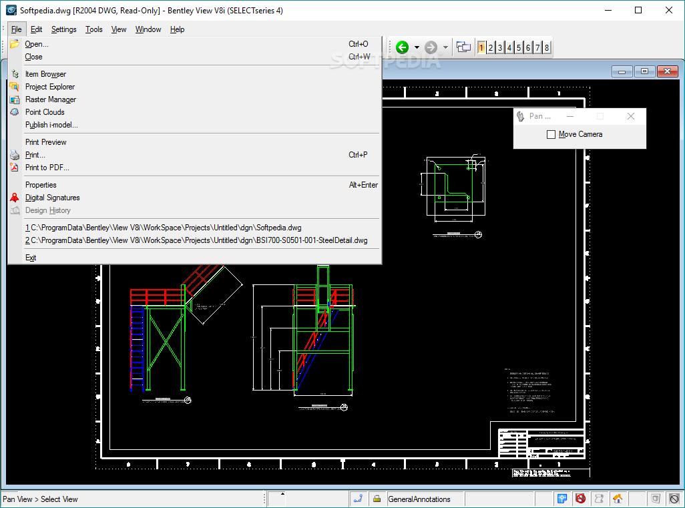685x508 pixels.
Task: Click the grayed shield status icon
Action: tap(656, 499)
